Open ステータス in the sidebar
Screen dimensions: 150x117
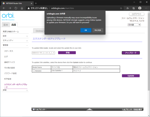click(x=8, y=51)
